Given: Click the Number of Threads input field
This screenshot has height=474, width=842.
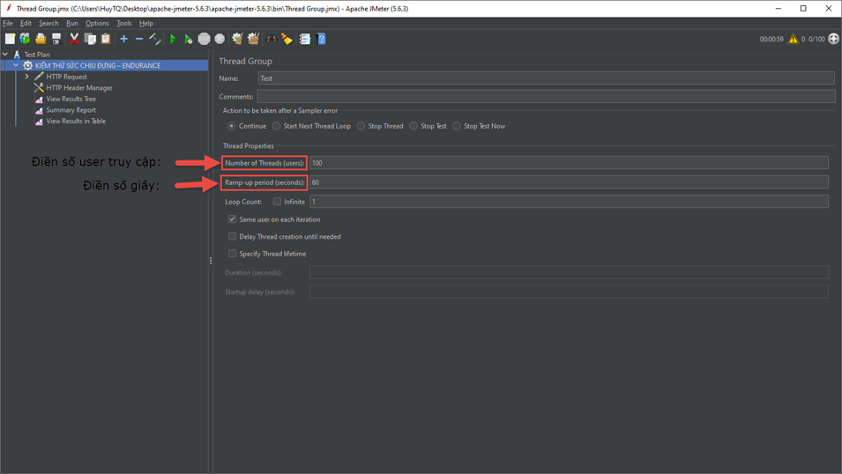Looking at the screenshot, I should click(x=568, y=163).
